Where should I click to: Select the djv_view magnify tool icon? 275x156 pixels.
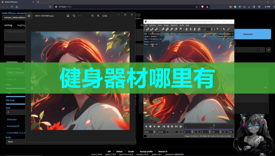click(224, 29)
